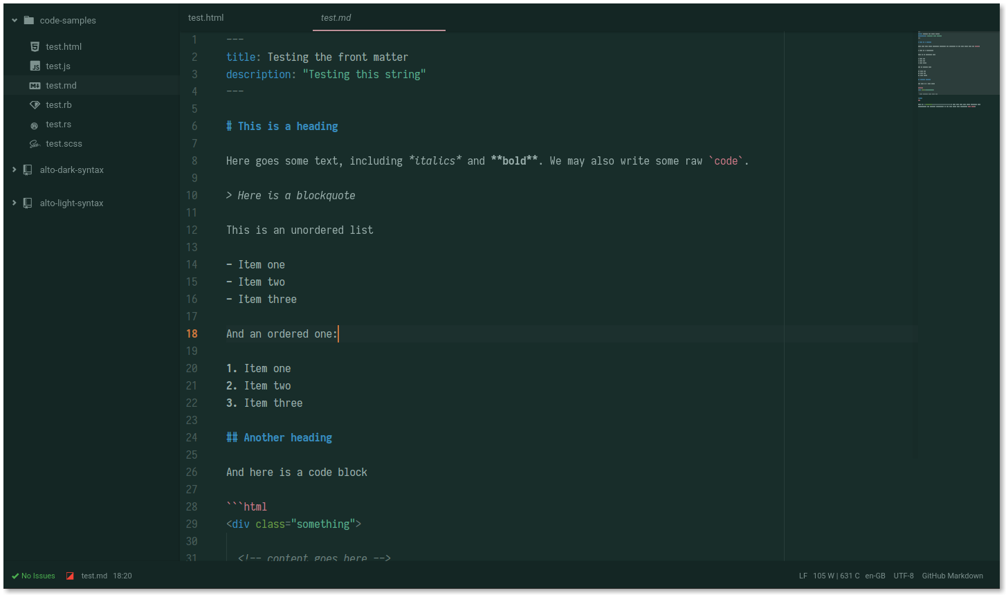Click the '1. Item one' ordered line
The image size is (1006, 595).
[259, 368]
